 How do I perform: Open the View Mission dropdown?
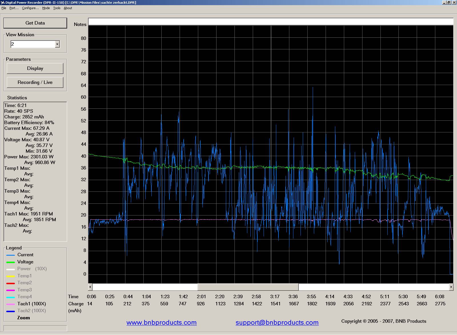(x=57, y=44)
